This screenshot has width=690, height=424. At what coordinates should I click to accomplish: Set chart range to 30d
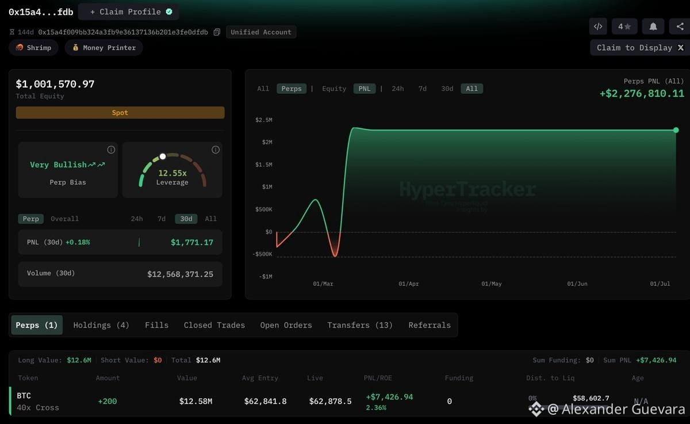tap(447, 89)
